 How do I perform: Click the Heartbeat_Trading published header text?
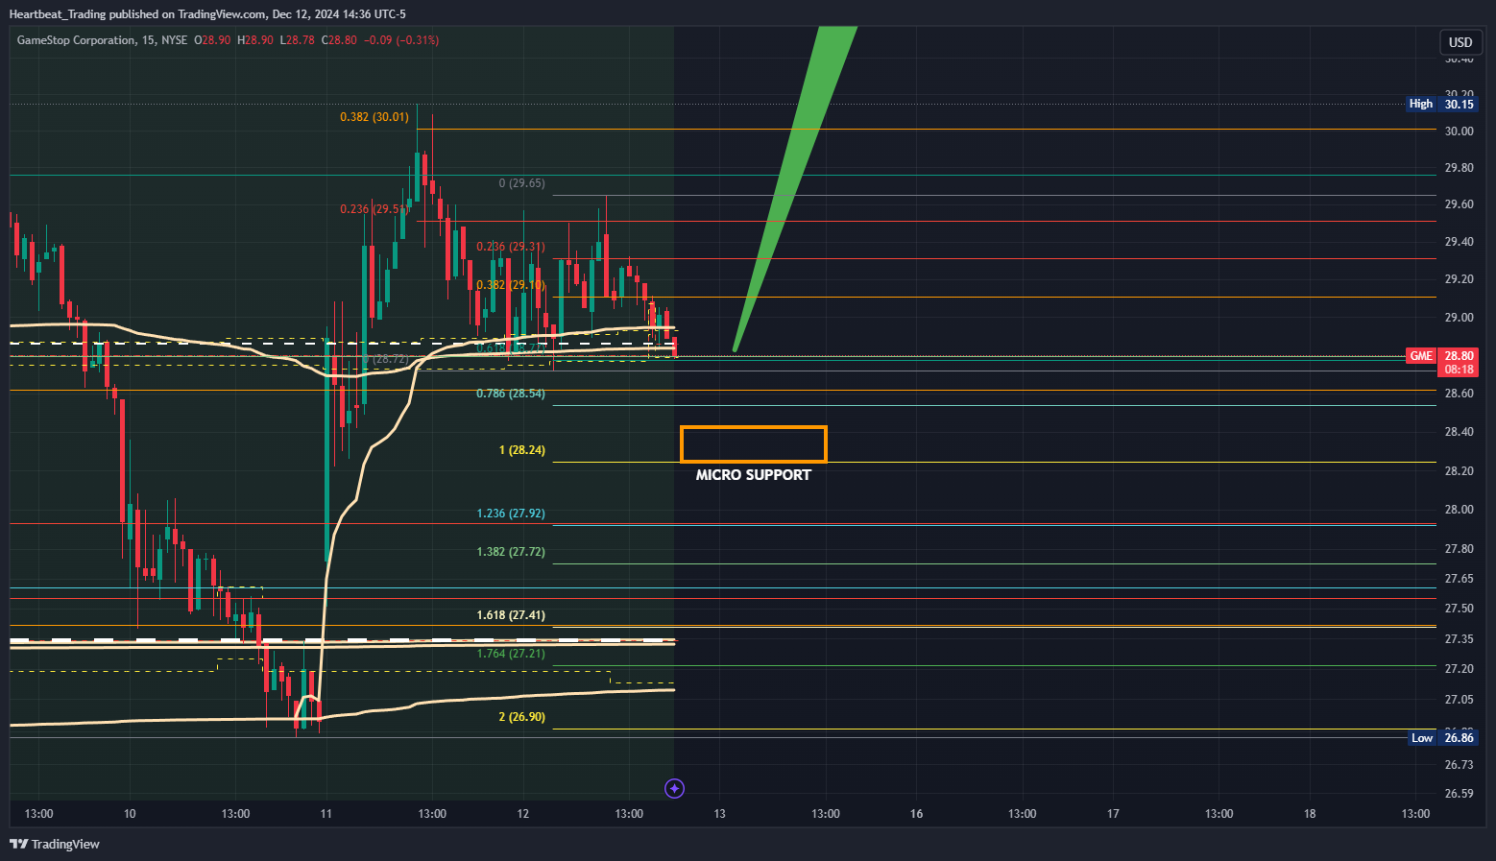coord(207,14)
